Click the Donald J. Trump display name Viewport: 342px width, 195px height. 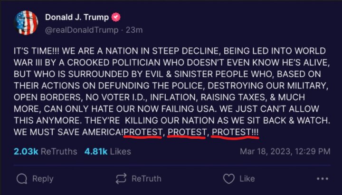coord(76,18)
